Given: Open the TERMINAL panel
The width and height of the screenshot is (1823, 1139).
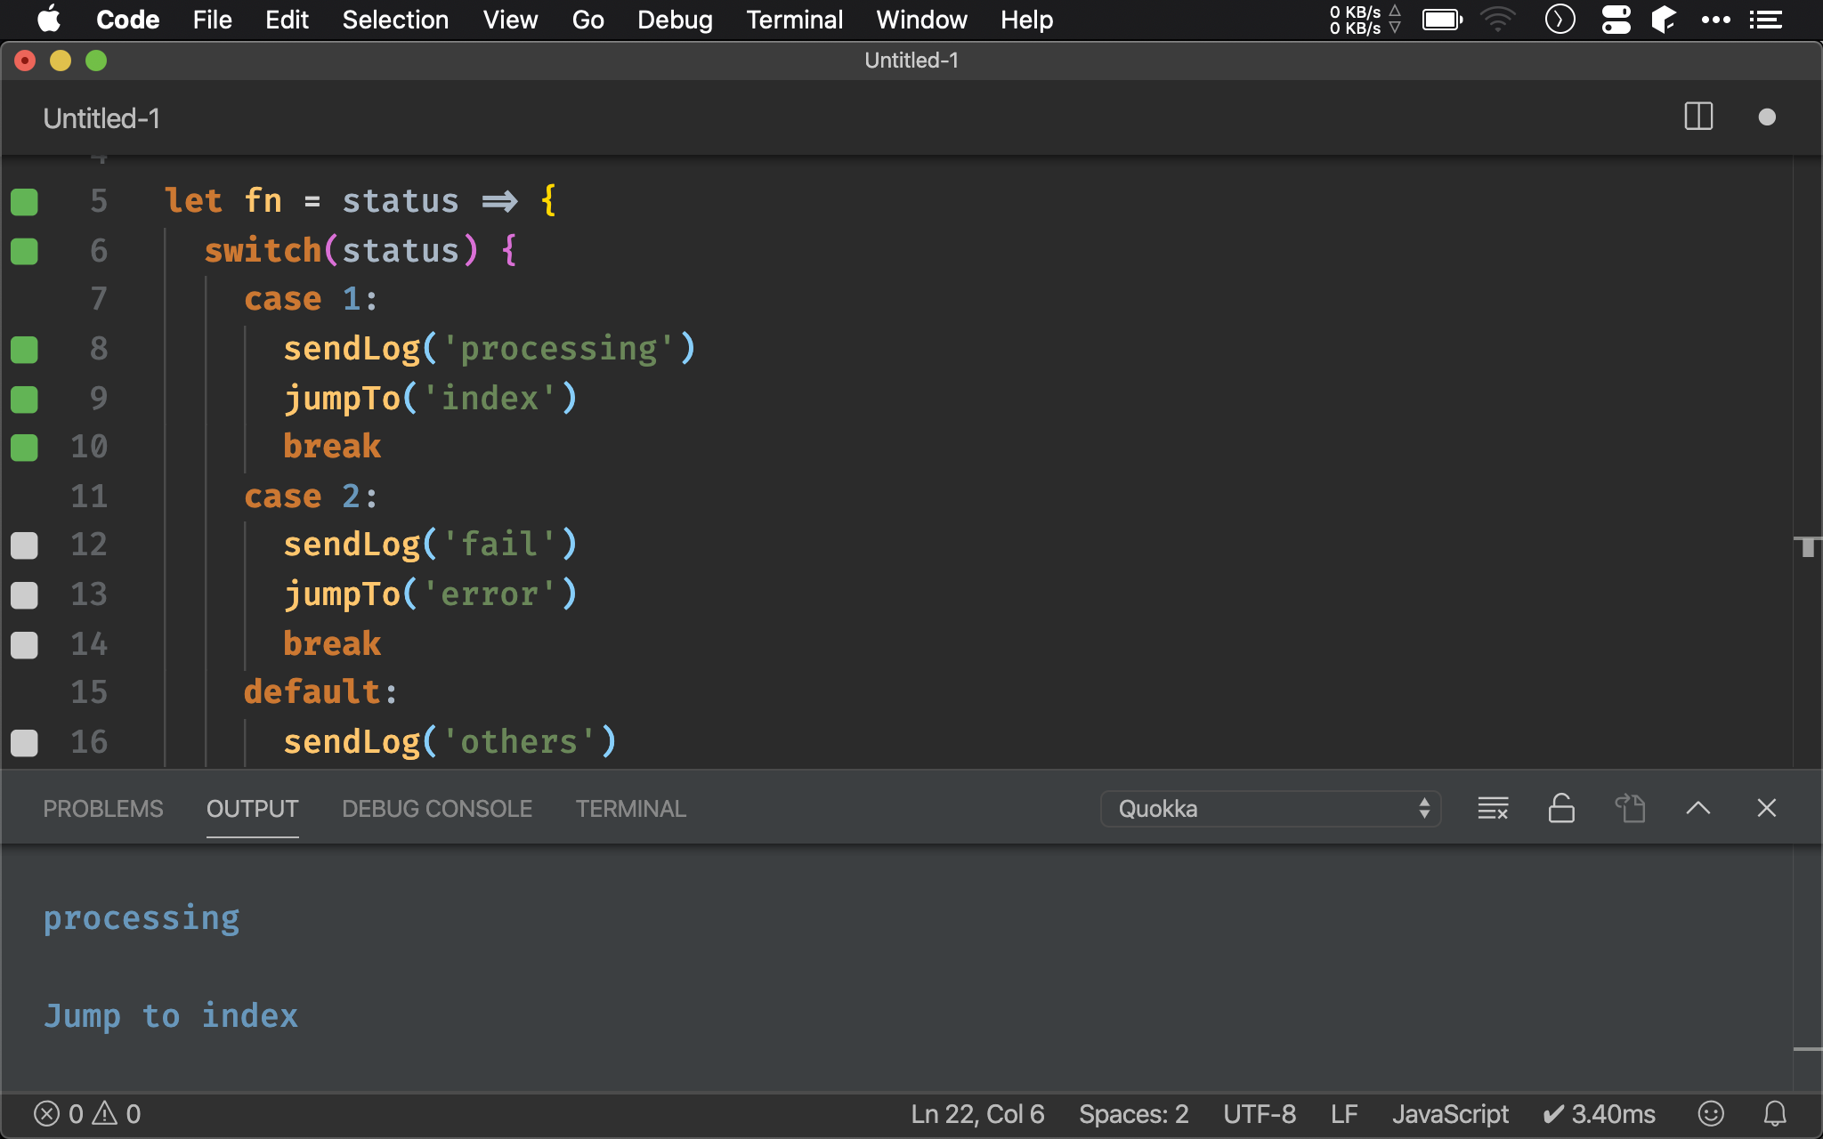Looking at the screenshot, I should pyautogui.click(x=630, y=808).
